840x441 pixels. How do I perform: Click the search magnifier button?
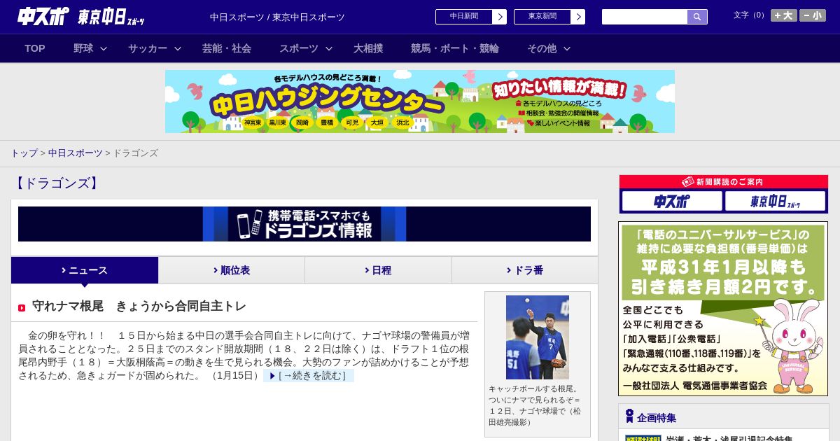[697, 17]
